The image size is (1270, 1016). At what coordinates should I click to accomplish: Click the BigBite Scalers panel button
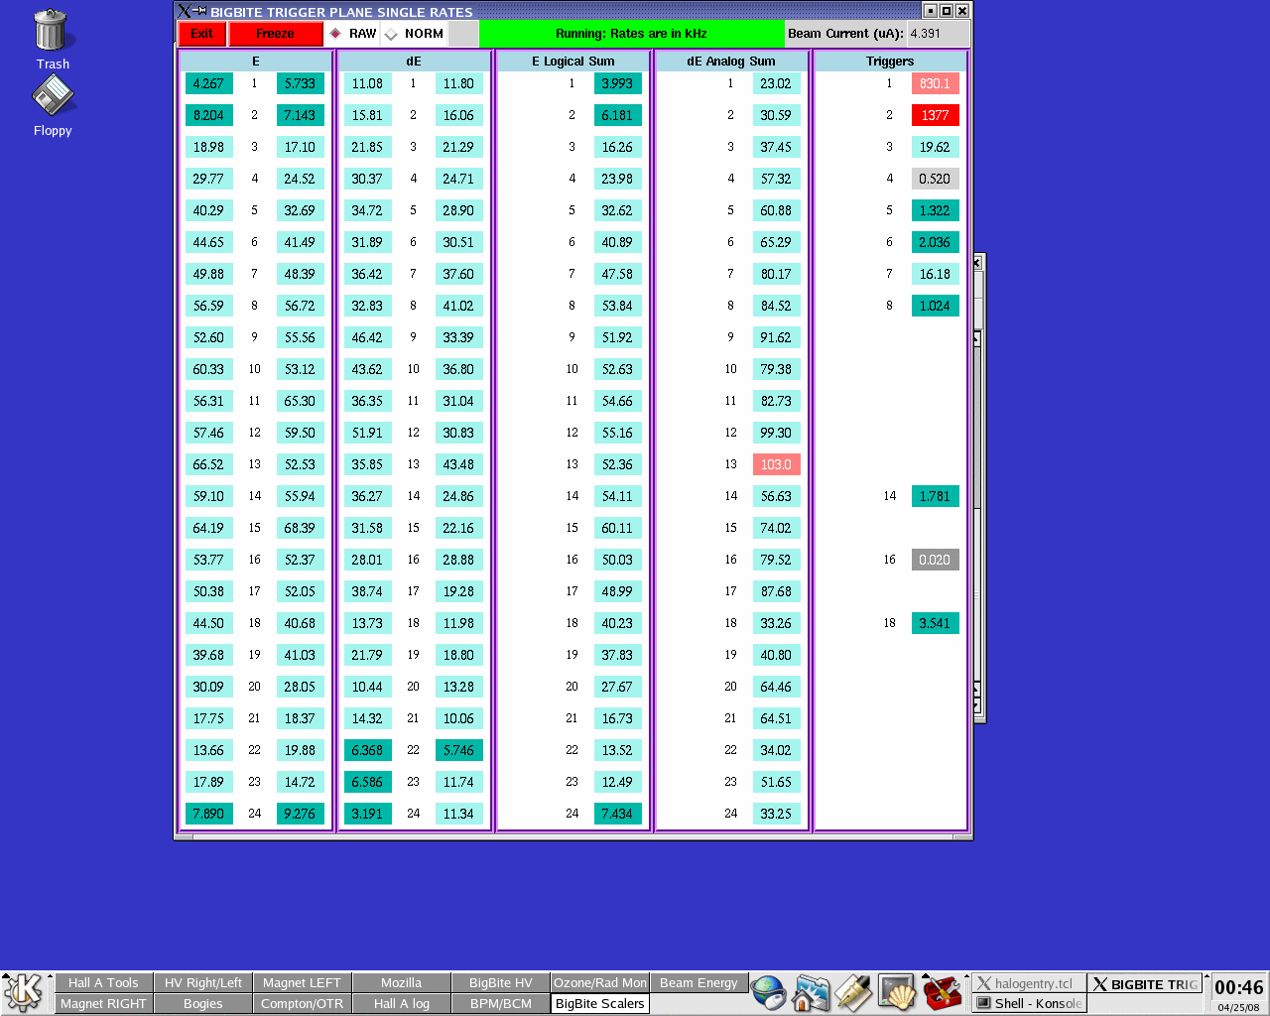(600, 1004)
